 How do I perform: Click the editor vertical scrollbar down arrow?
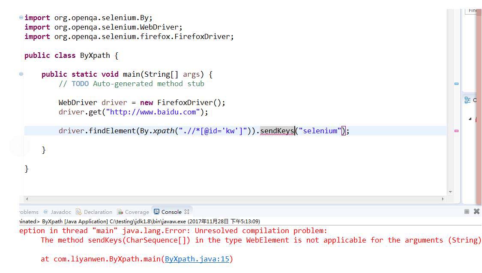(x=450, y=192)
